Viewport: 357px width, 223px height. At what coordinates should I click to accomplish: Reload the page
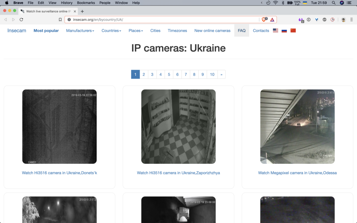21,20
